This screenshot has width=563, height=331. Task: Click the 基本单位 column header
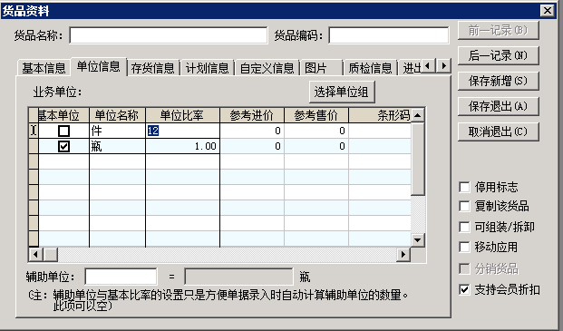pyautogui.click(x=63, y=115)
